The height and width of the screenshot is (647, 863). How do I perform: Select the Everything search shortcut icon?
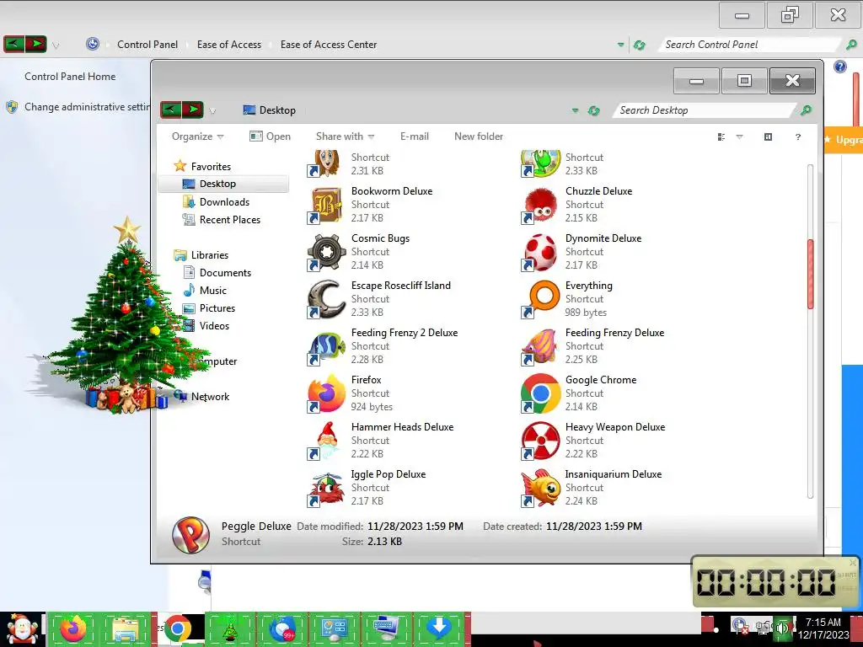click(540, 299)
